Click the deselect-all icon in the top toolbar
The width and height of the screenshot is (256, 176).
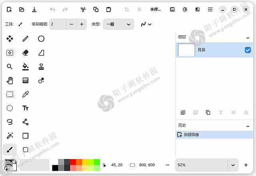click(139, 10)
